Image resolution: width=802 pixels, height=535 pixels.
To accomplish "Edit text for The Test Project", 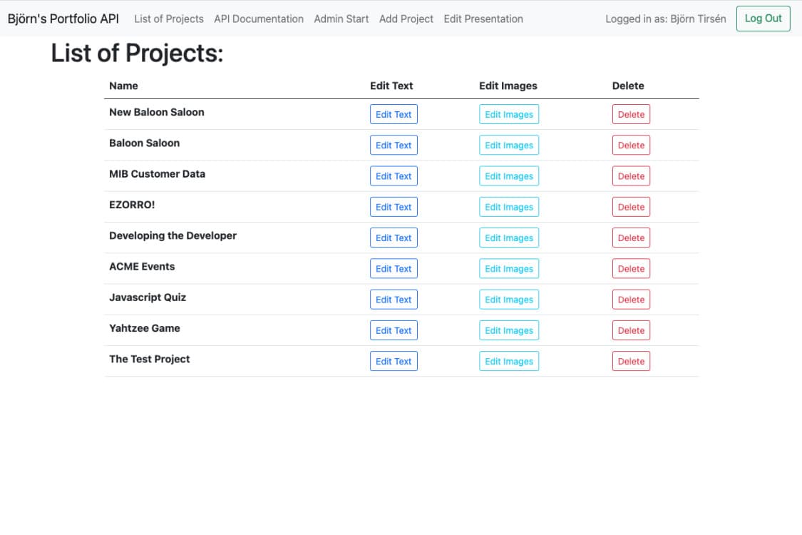I will click(394, 361).
